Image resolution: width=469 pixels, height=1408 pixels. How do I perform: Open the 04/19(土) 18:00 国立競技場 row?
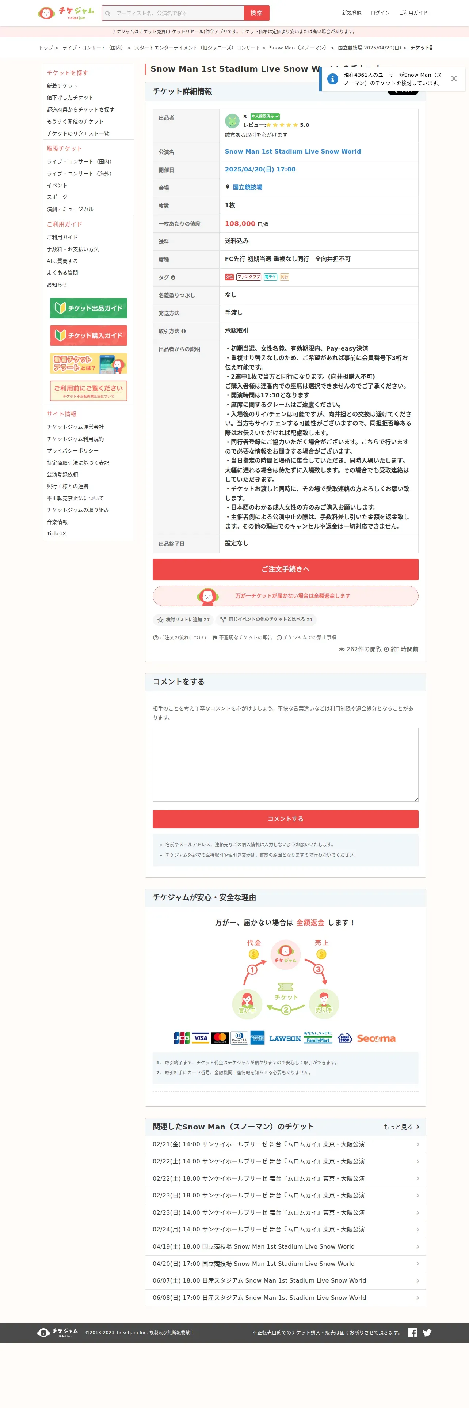(286, 1247)
